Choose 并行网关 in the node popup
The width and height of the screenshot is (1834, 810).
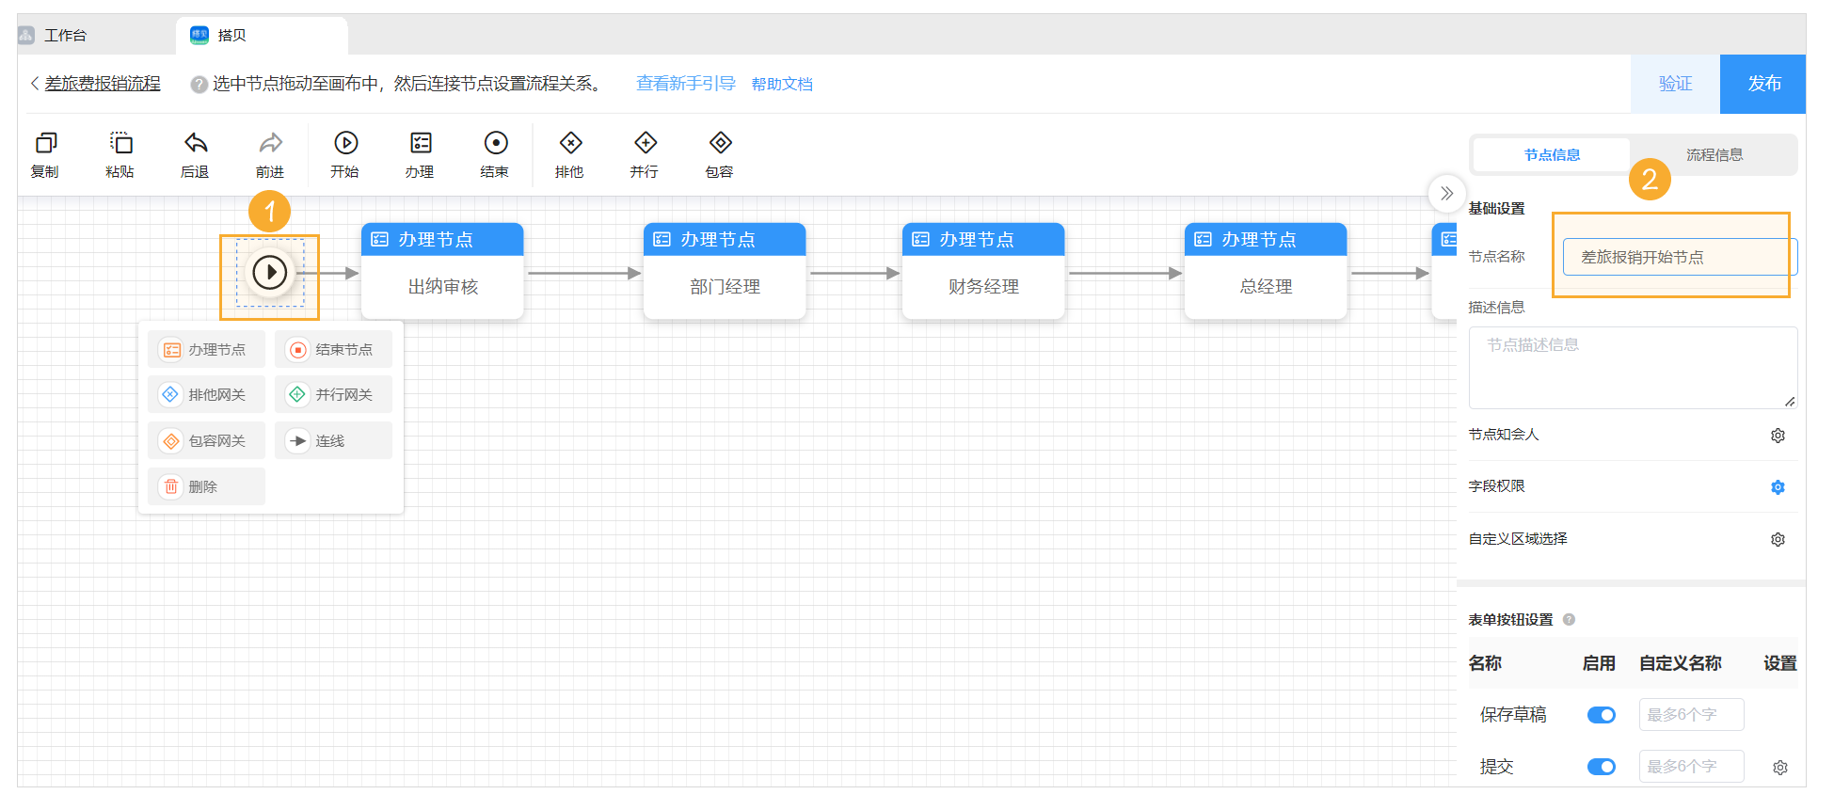(333, 395)
